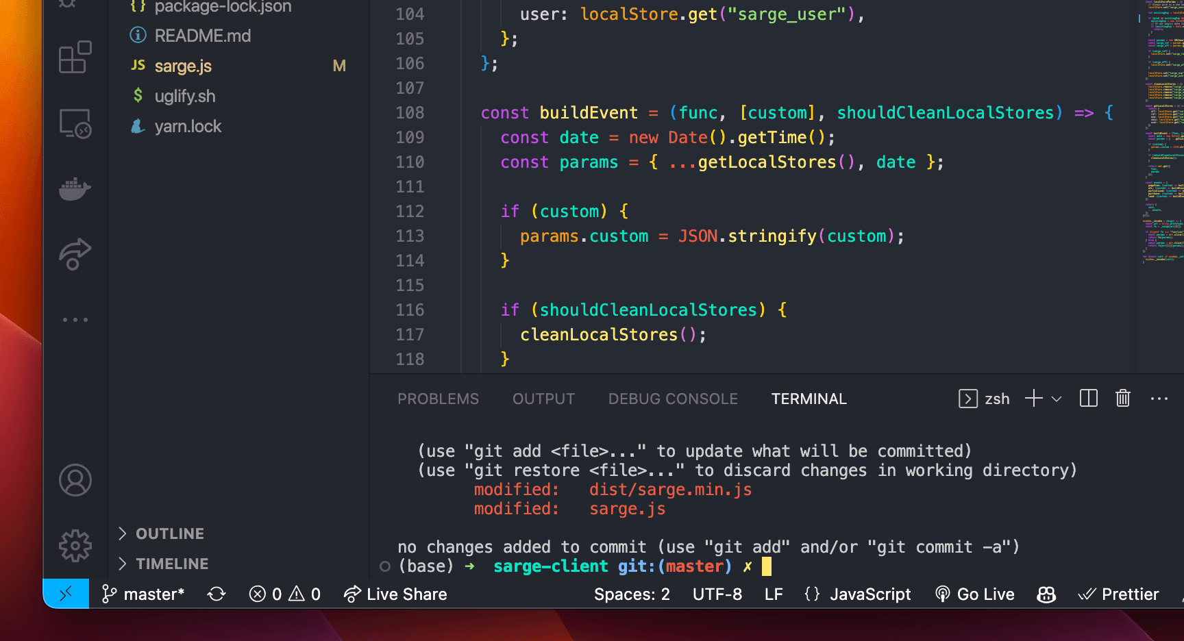Switch to the Problems tab

pos(438,399)
